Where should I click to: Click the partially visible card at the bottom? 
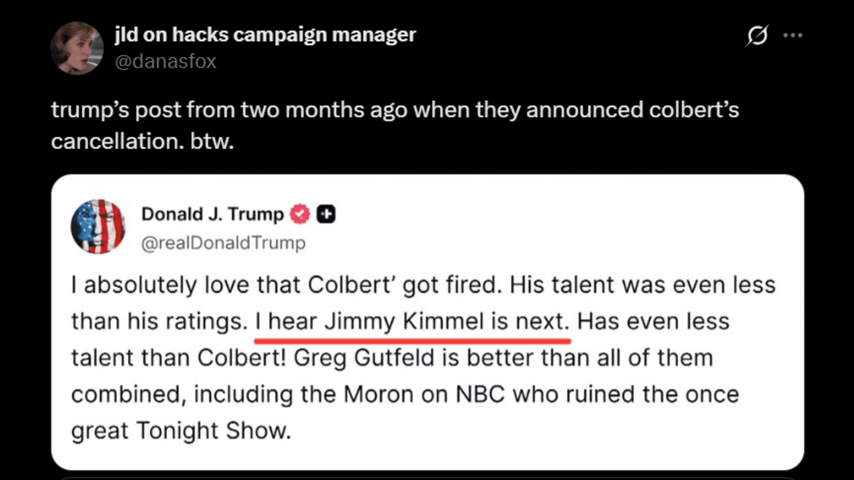click(x=427, y=477)
